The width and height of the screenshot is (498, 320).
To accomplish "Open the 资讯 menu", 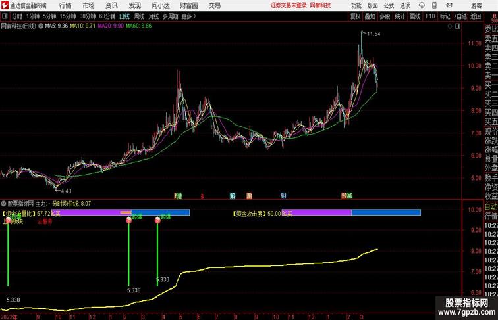I will [111, 5].
